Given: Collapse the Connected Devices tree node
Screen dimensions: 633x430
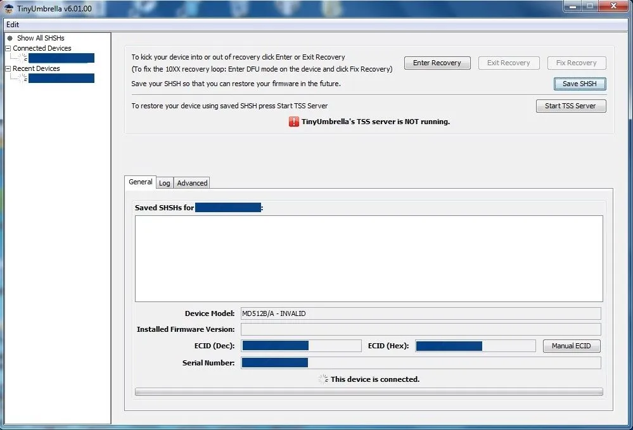Looking at the screenshot, I should tap(8, 48).
